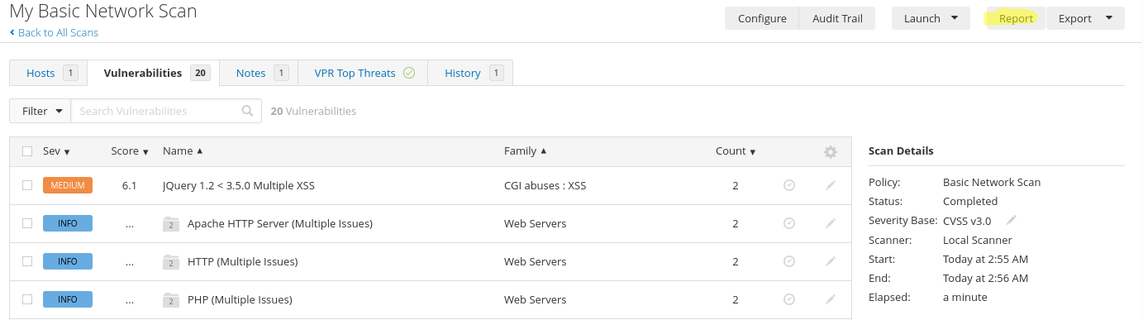The image size is (1143, 320).
Task: Tick checkbox for JQuery XSS row
Action: point(27,185)
